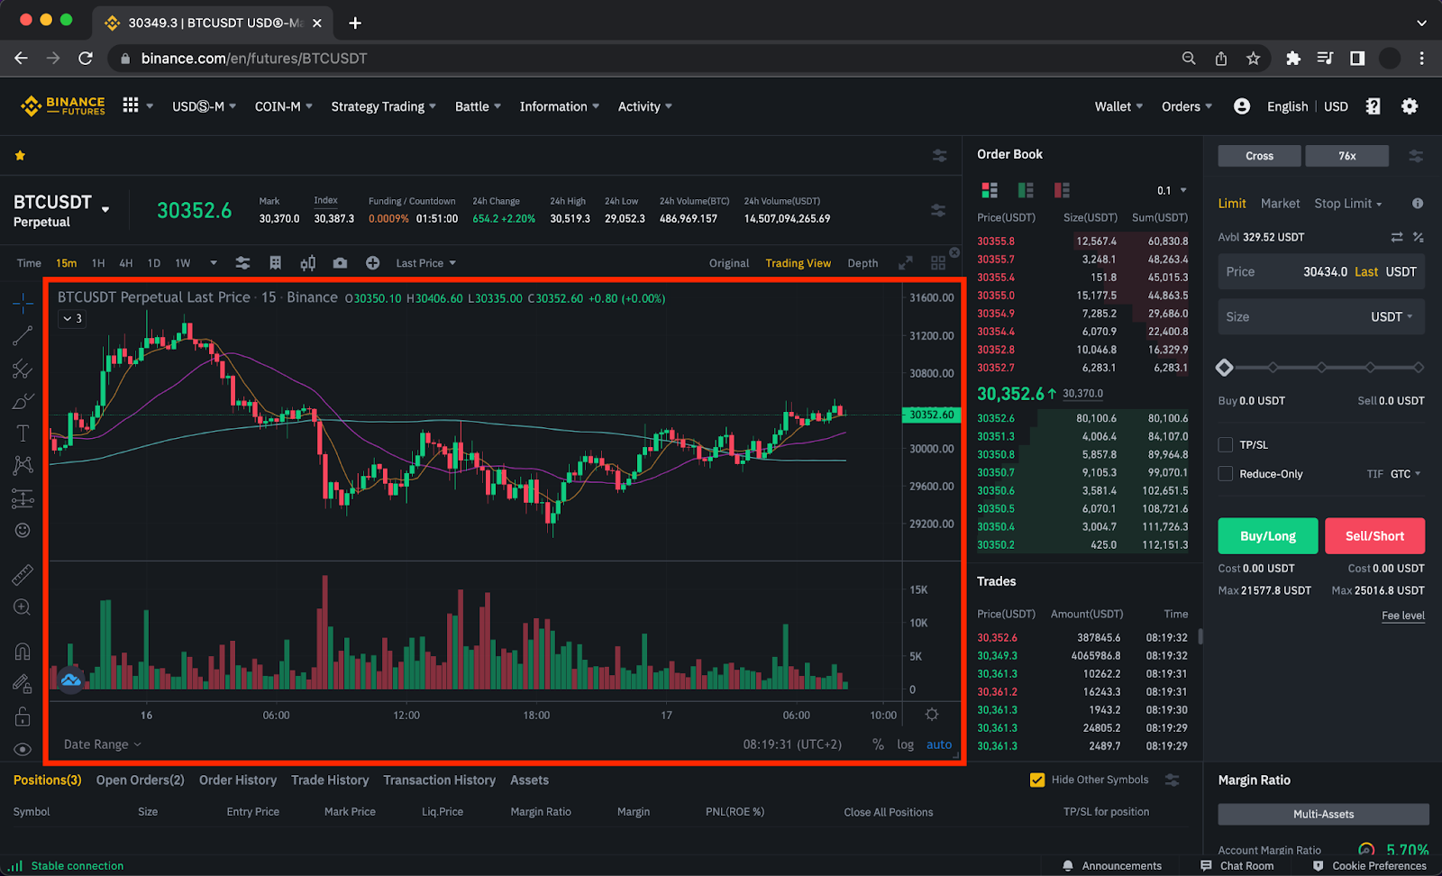Open the user profile icon
This screenshot has height=876, width=1442.
[x=1242, y=106]
